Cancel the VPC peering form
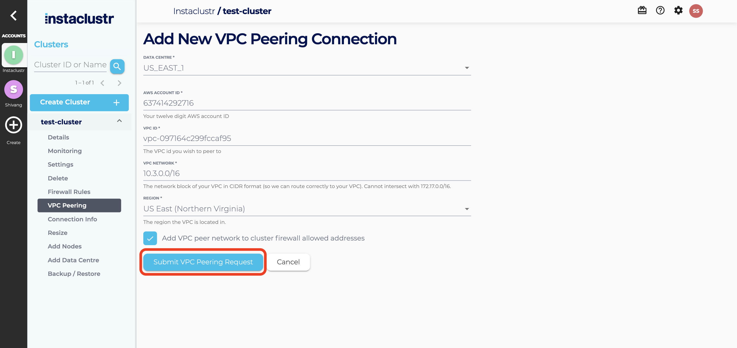The height and width of the screenshot is (348, 737). (x=288, y=262)
